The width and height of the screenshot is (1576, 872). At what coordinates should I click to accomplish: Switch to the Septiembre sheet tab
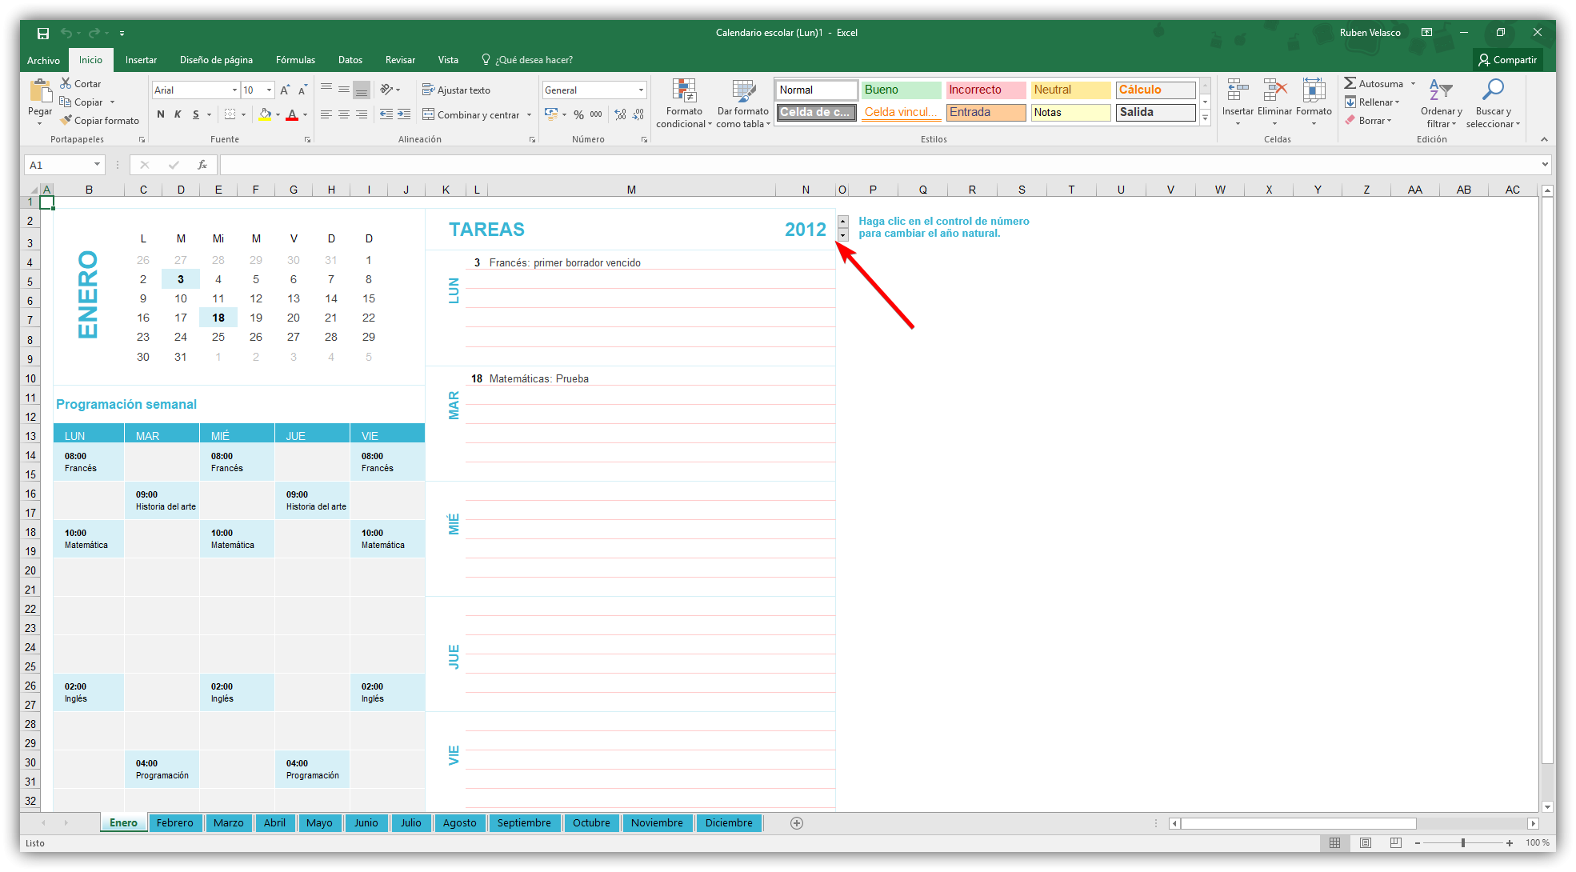click(x=524, y=822)
